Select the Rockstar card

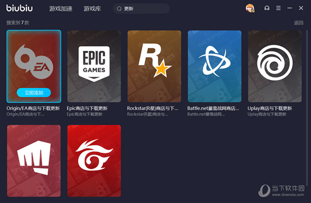coord(154,66)
